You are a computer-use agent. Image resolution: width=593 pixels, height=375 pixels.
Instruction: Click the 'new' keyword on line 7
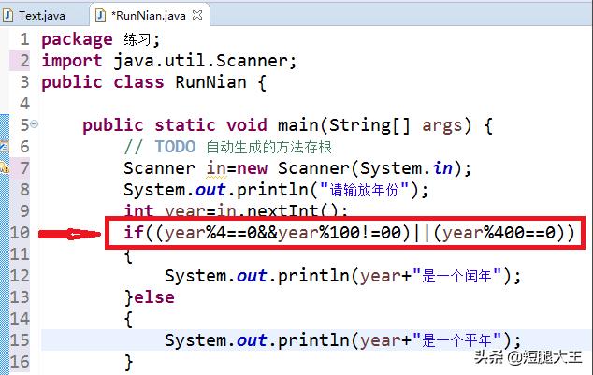click(x=252, y=168)
